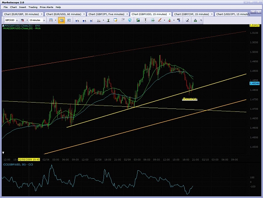Screen dimensions: 263x198
Task: Select the ABC text label tool
Action: pyautogui.click(x=179, y=20)
